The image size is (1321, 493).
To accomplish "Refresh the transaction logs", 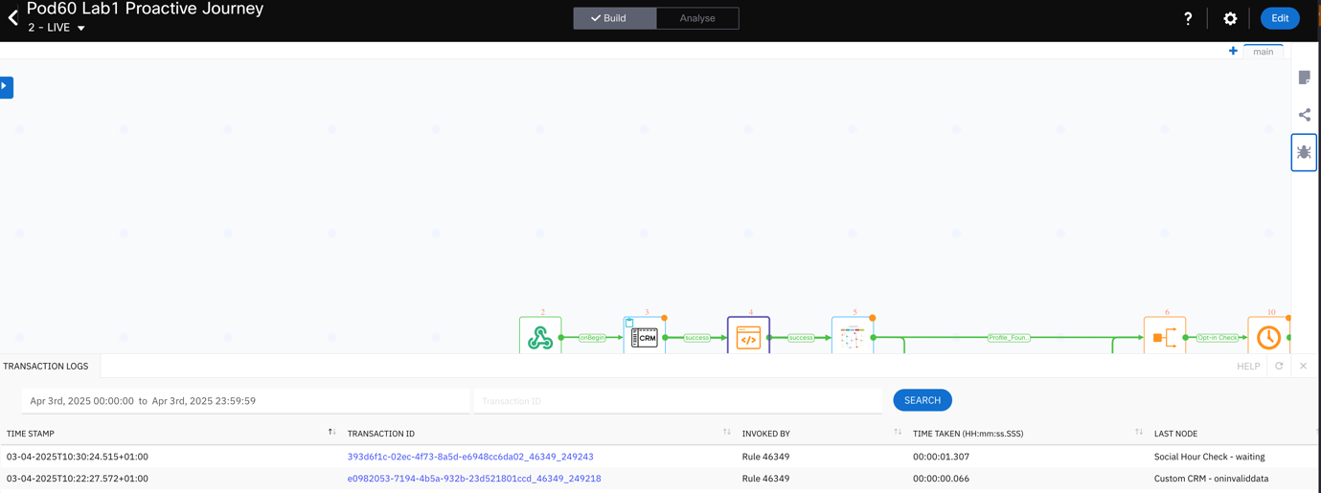I will 1279,366.
